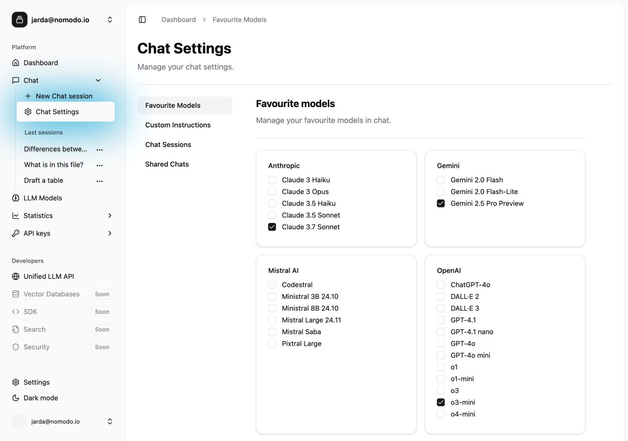Click the Vector Databases database icon
628x441 pixels.
[x=16, y=294]
